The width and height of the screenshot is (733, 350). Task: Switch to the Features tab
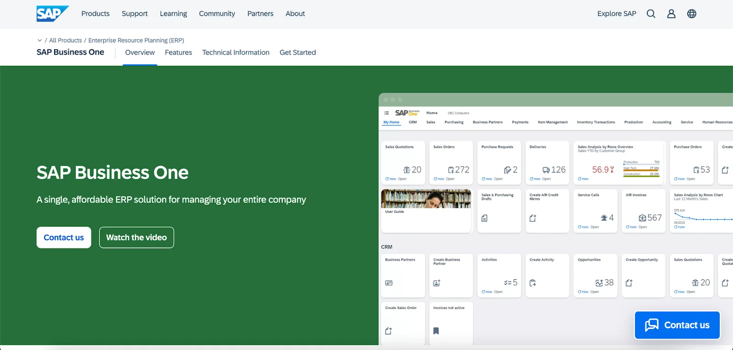(178, 53)
